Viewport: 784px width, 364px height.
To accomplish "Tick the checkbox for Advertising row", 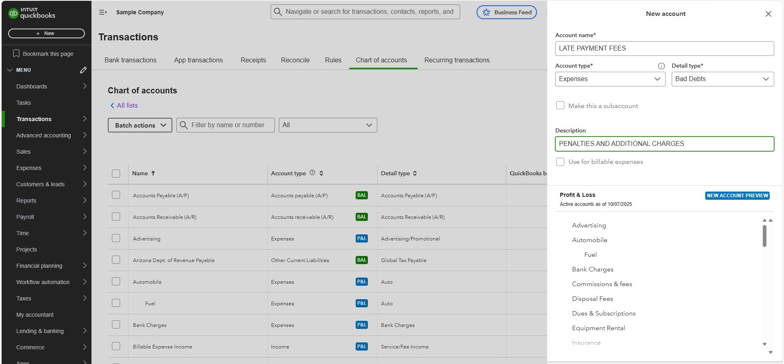I will point(116,238).
